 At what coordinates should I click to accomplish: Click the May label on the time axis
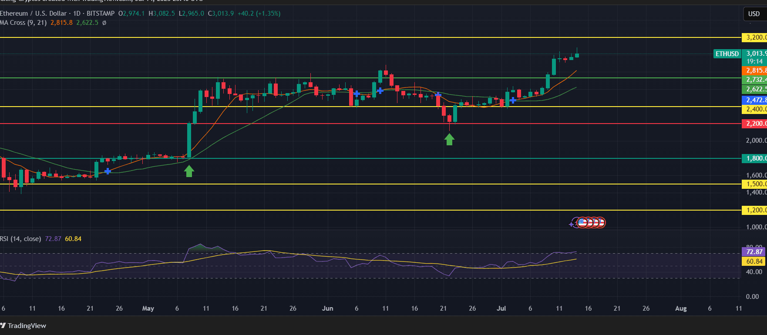click(x=148, y=308)
